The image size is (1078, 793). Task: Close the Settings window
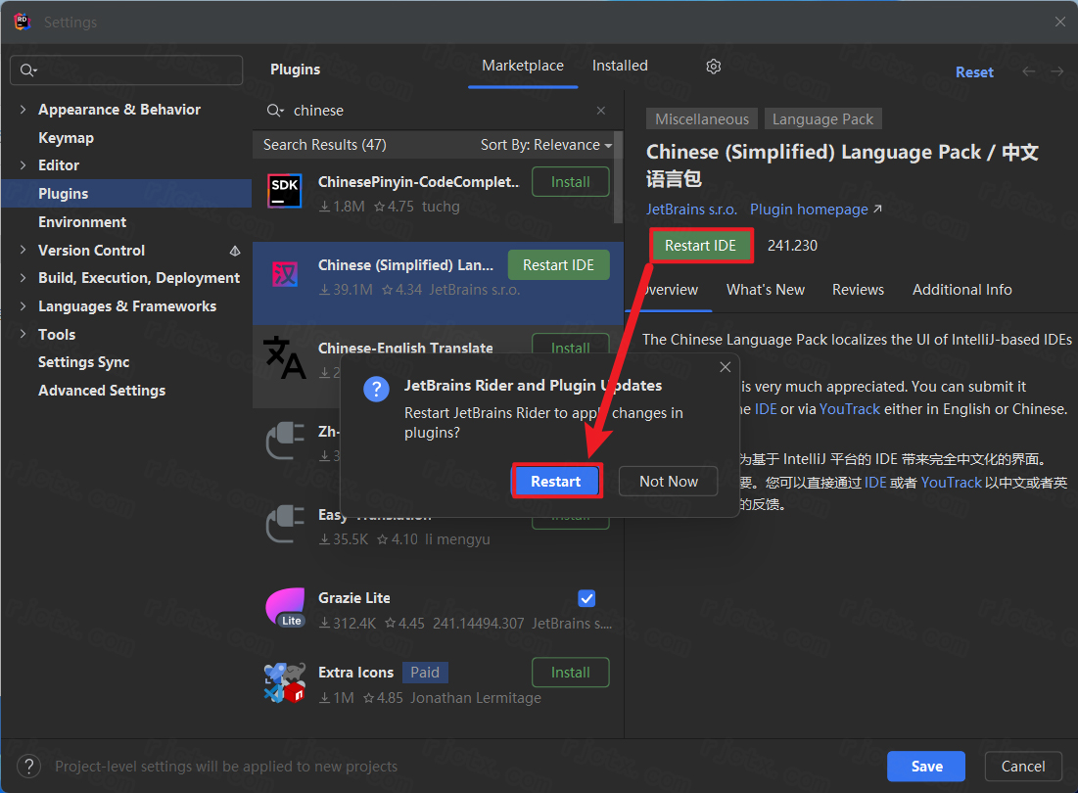point(1059,22)
